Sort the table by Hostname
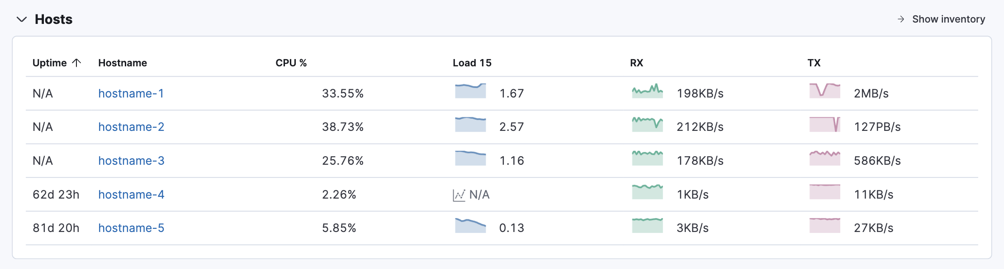Image resolution: width=1004 pixels, height=269 pixels. pos(123,63)
